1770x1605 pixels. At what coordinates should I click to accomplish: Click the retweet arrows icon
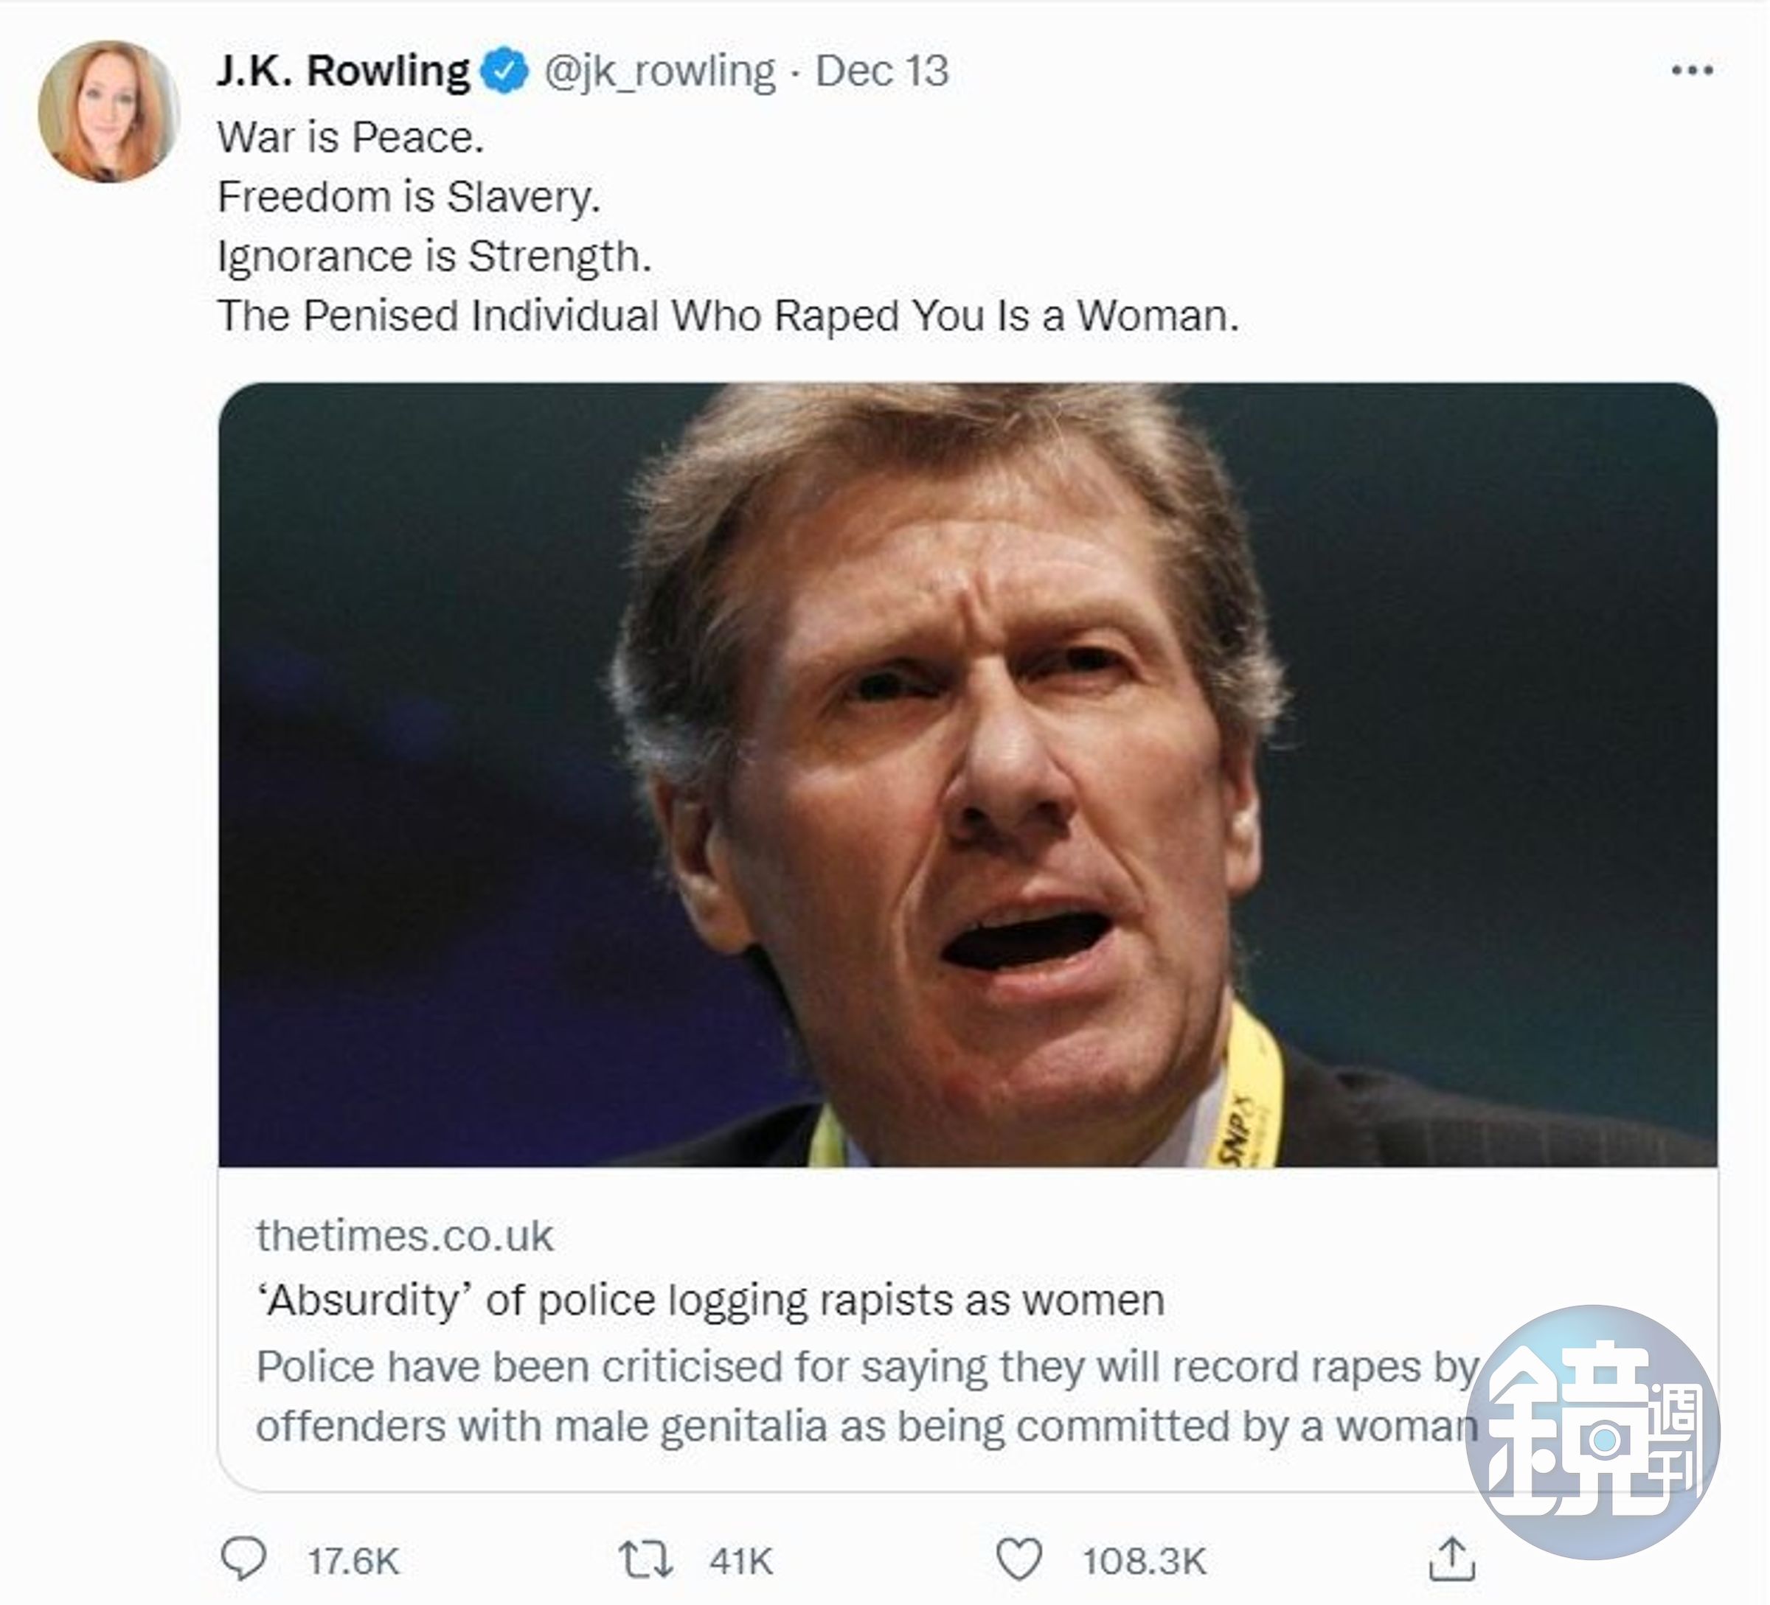click(646, 1560)
